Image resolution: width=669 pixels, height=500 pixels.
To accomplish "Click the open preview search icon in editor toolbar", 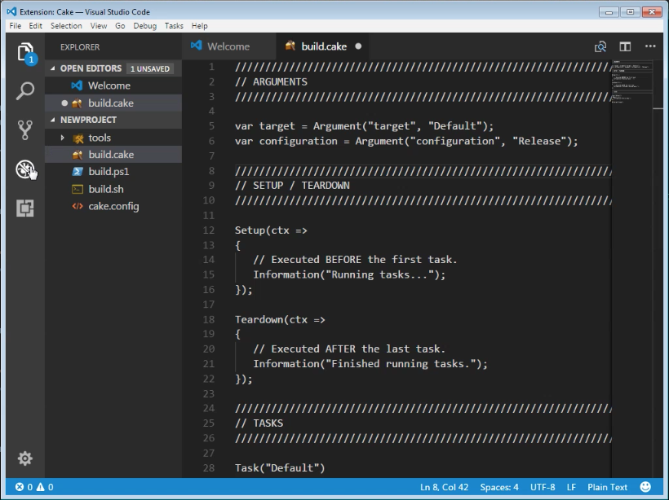I will point(600,46).
